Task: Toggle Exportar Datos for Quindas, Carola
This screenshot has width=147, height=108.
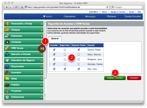Action: tap(79, 64)
